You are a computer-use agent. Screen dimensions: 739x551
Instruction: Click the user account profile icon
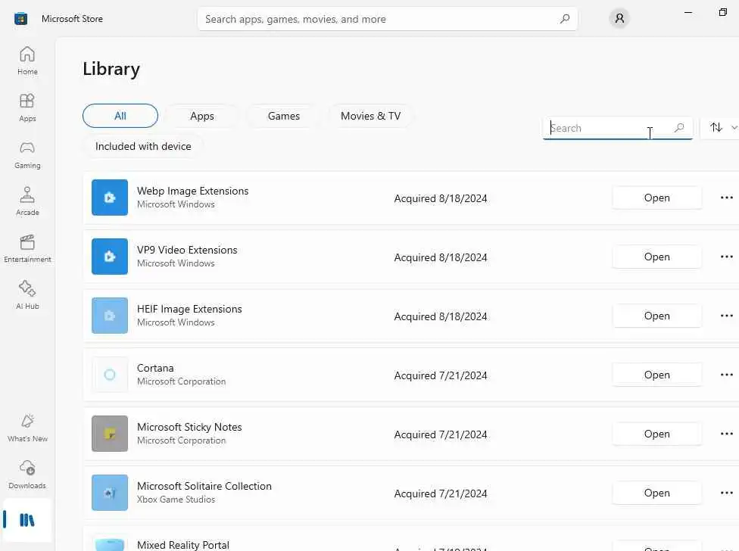[619, 18]
